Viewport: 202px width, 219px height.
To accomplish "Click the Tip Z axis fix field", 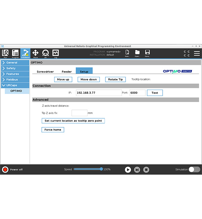I will [x=79, y=113].
